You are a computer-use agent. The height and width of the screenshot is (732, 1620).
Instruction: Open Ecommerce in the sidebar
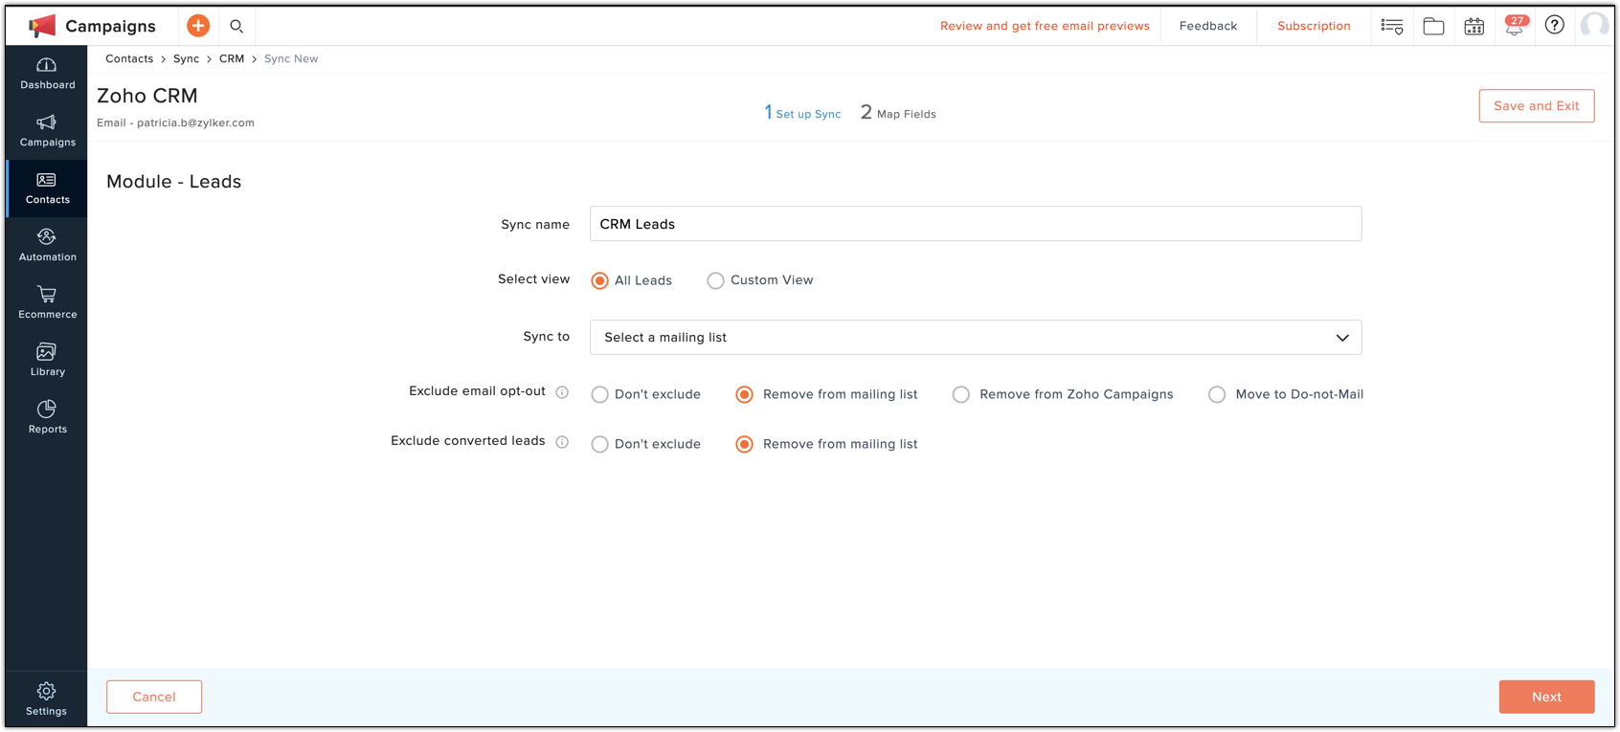(x=47, y=303)
